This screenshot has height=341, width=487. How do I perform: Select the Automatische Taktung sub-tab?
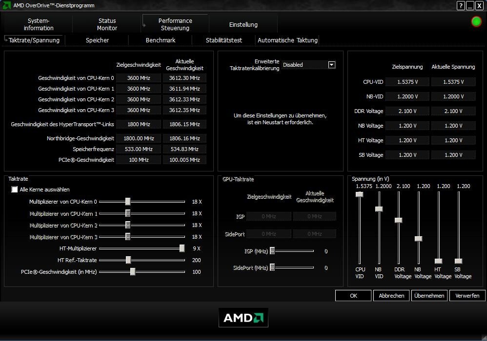pos(287,40)
